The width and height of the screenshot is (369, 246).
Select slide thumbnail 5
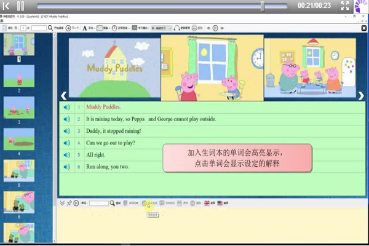coord(19,171)
